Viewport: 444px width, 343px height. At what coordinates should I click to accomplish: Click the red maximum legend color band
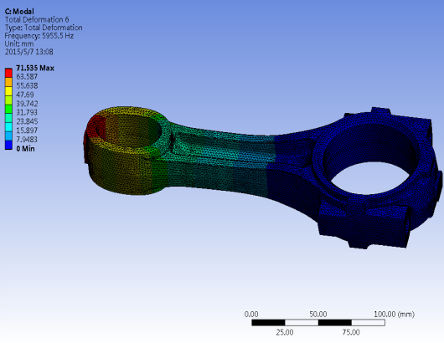[x=8, y=73]
